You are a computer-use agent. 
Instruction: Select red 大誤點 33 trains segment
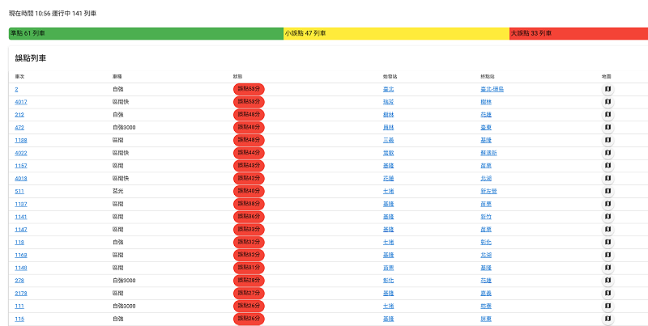pyautogui.click(x=578, y=33)
